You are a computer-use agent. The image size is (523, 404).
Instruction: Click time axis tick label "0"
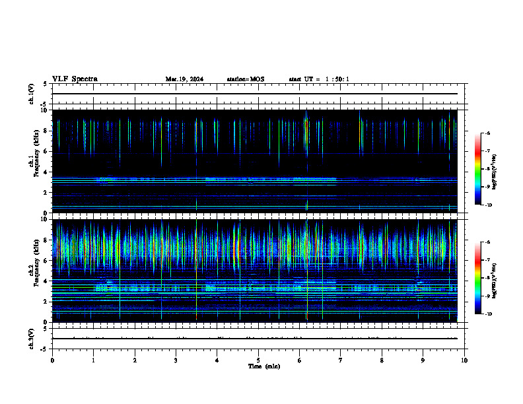point(52,360)
